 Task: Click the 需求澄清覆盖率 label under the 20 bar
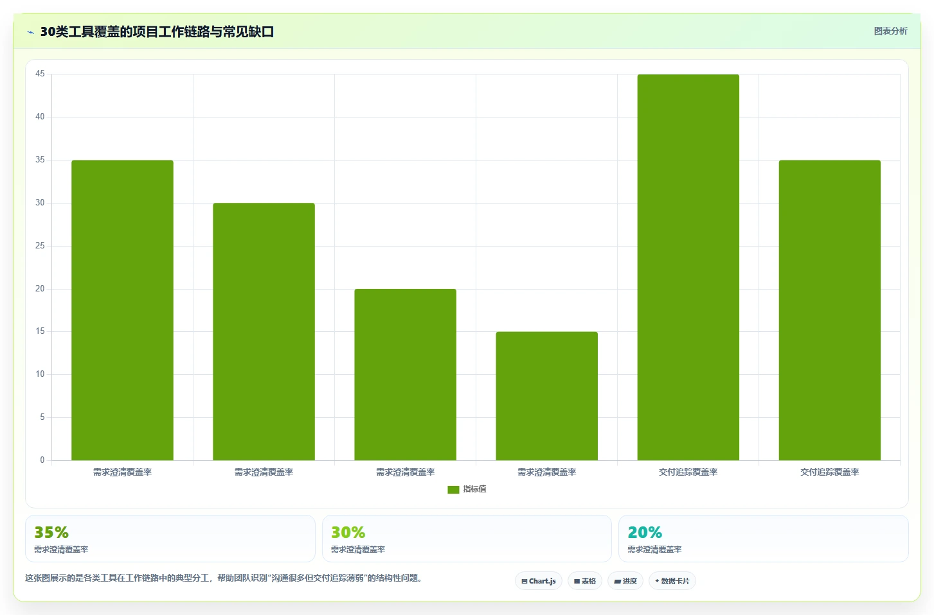pos(405,472)
